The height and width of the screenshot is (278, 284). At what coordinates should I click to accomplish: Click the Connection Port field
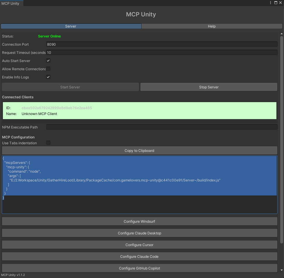[x=162, y=44]
